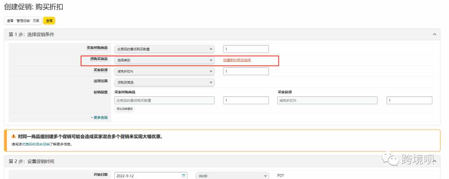Open 买家所购商品 dropdown
449x179 pixels.
(x=164, y=49)
